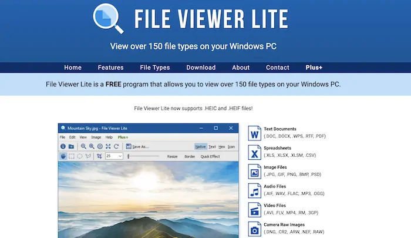Click the Save As... text button

tap(140, 147)
